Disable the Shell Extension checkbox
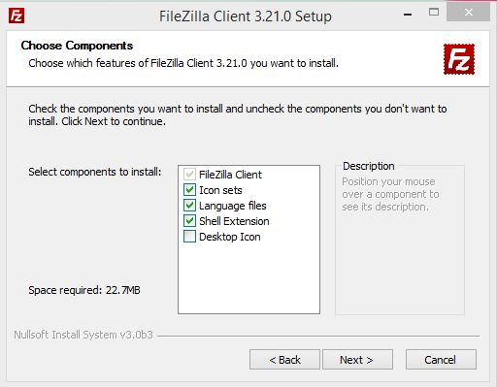The image size is (497, 387). pyautogui.click(x=189, y=221)
